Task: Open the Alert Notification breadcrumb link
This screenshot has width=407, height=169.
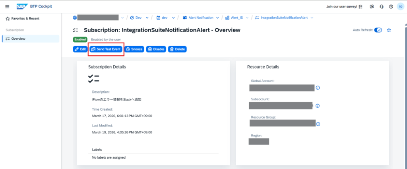Action: (x=201, y=18)
